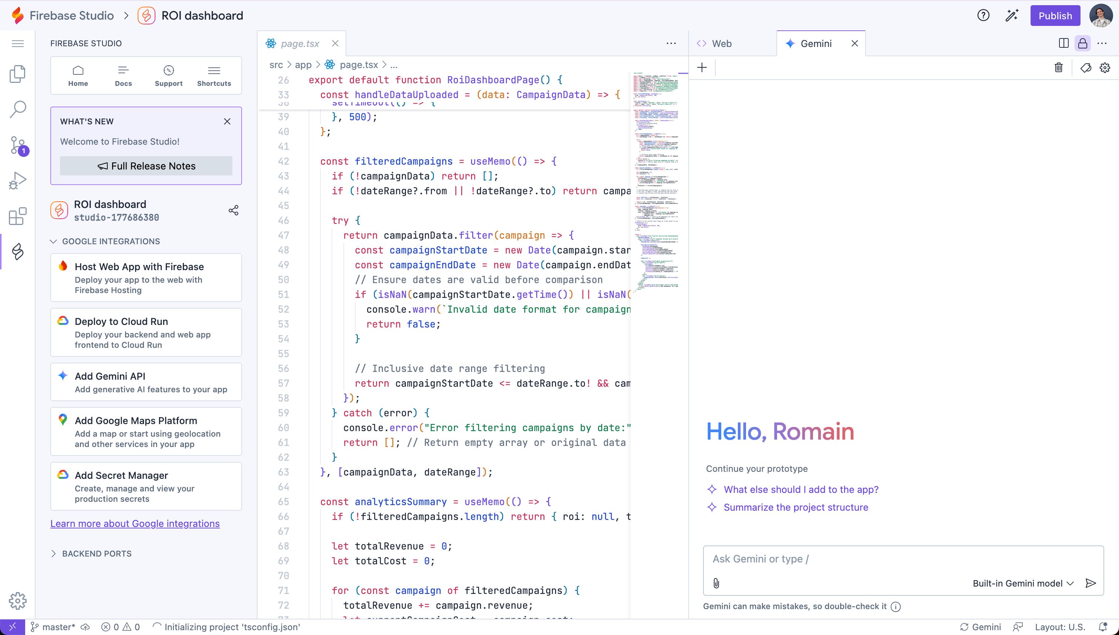Toggle the lock group icon

click(1083, 43)
